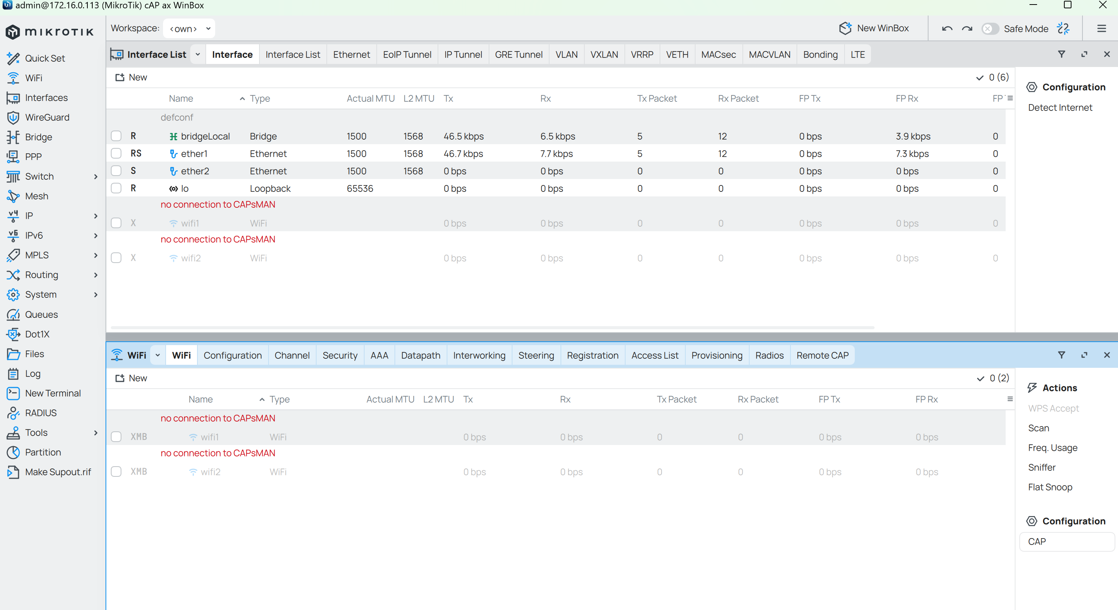The height and width of the screenshot is (610, 1118).
Task: Select Bridge from the sidebar
Action: [38, 137]
